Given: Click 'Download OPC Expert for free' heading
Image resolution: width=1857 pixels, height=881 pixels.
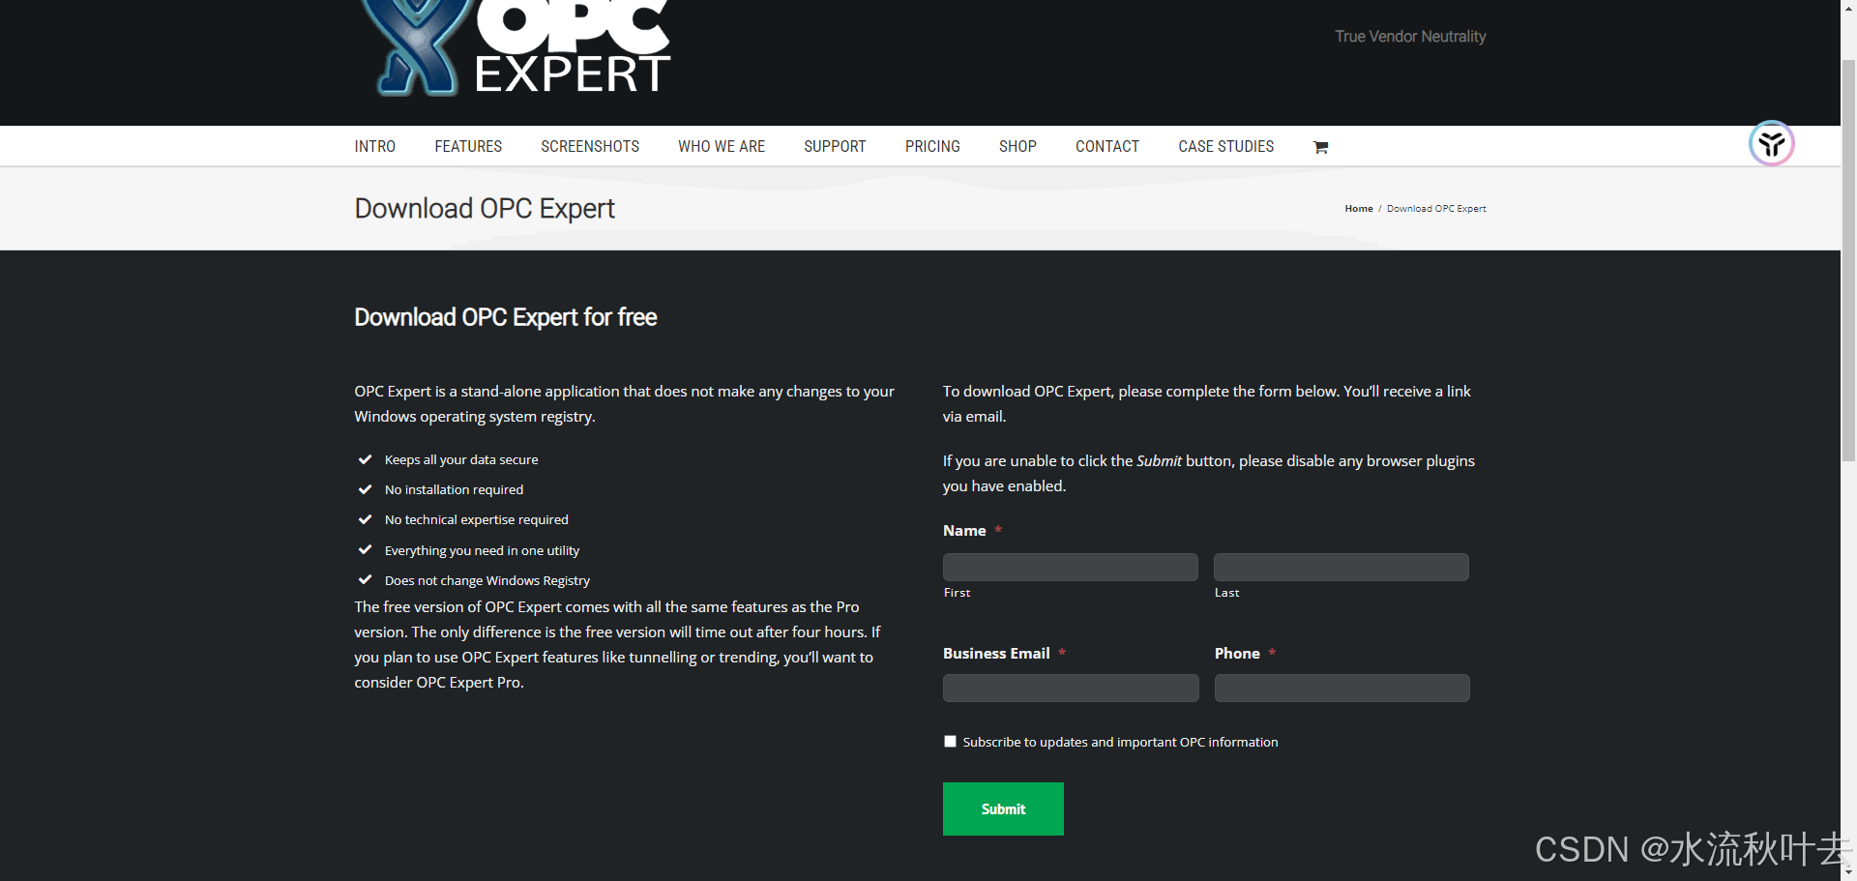Looking at the screenshot, I should (x=506, y=317).
